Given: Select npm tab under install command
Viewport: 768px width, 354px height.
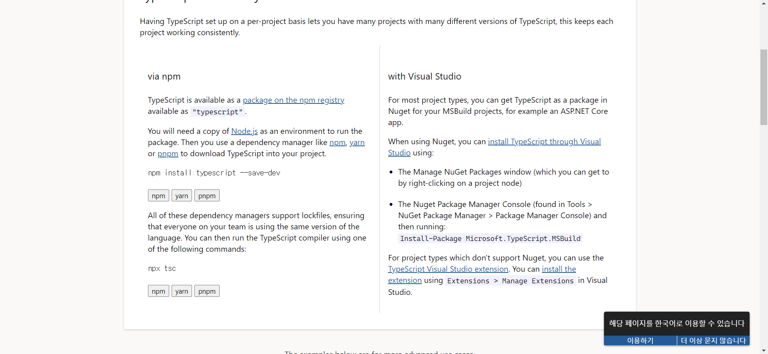Looking at the screenshot, I should click(x=158, y=195).
